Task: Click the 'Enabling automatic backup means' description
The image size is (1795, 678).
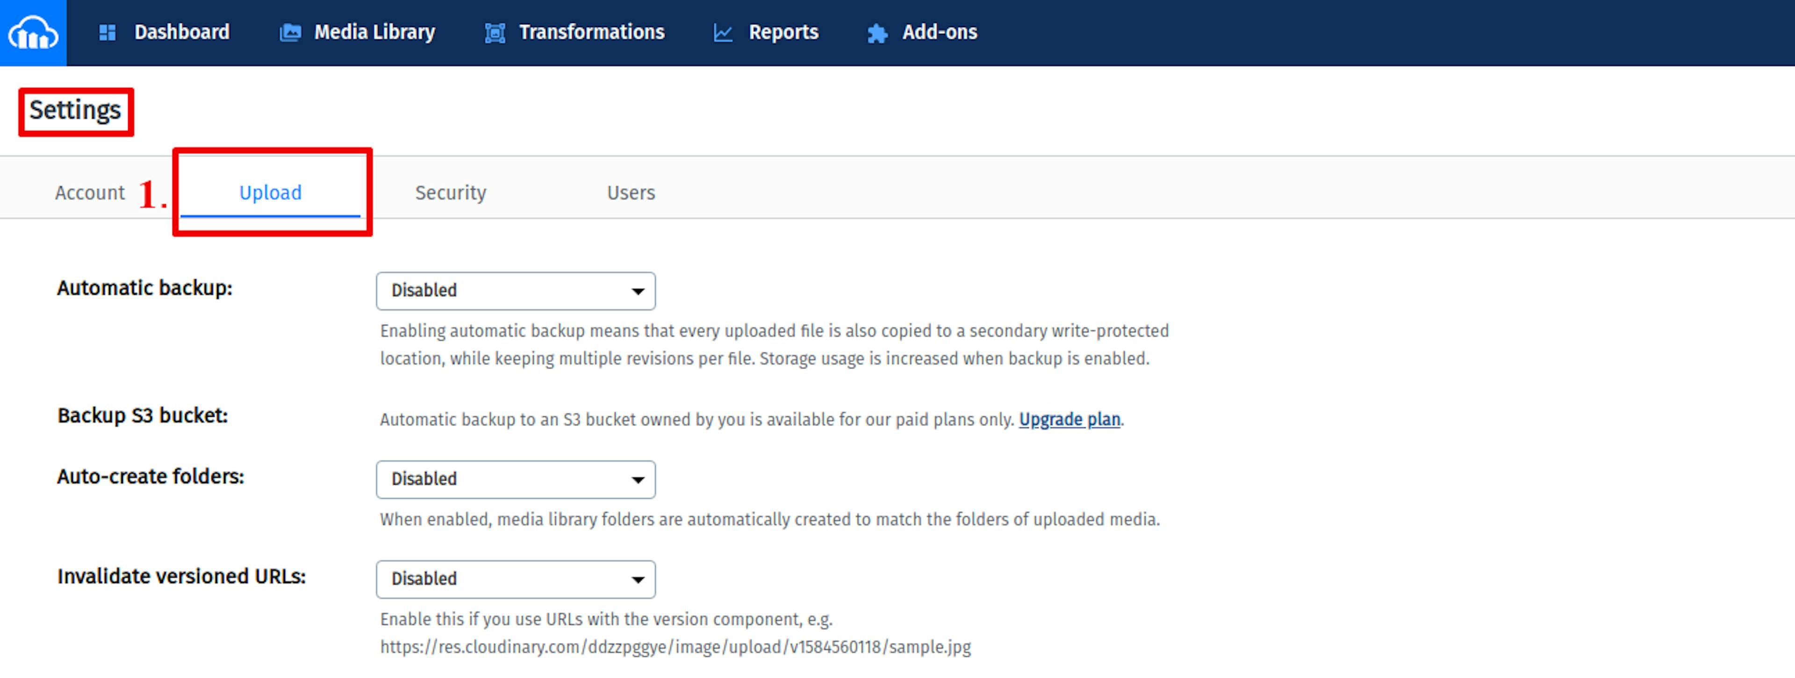Action: [774, 344]
